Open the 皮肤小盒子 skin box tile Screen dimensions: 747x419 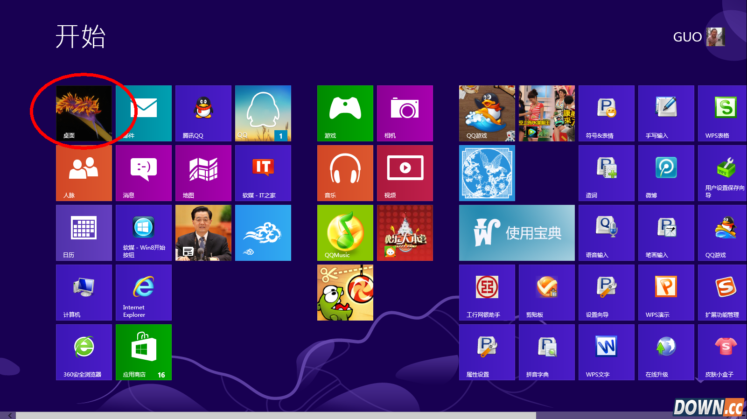pyautogui.click(x=722, y=352)
